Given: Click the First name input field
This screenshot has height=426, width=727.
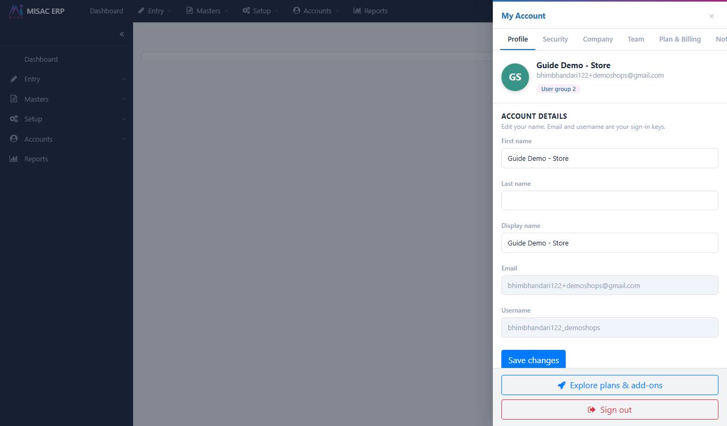Looking at the screenshot, I should [x=610, y=158].
